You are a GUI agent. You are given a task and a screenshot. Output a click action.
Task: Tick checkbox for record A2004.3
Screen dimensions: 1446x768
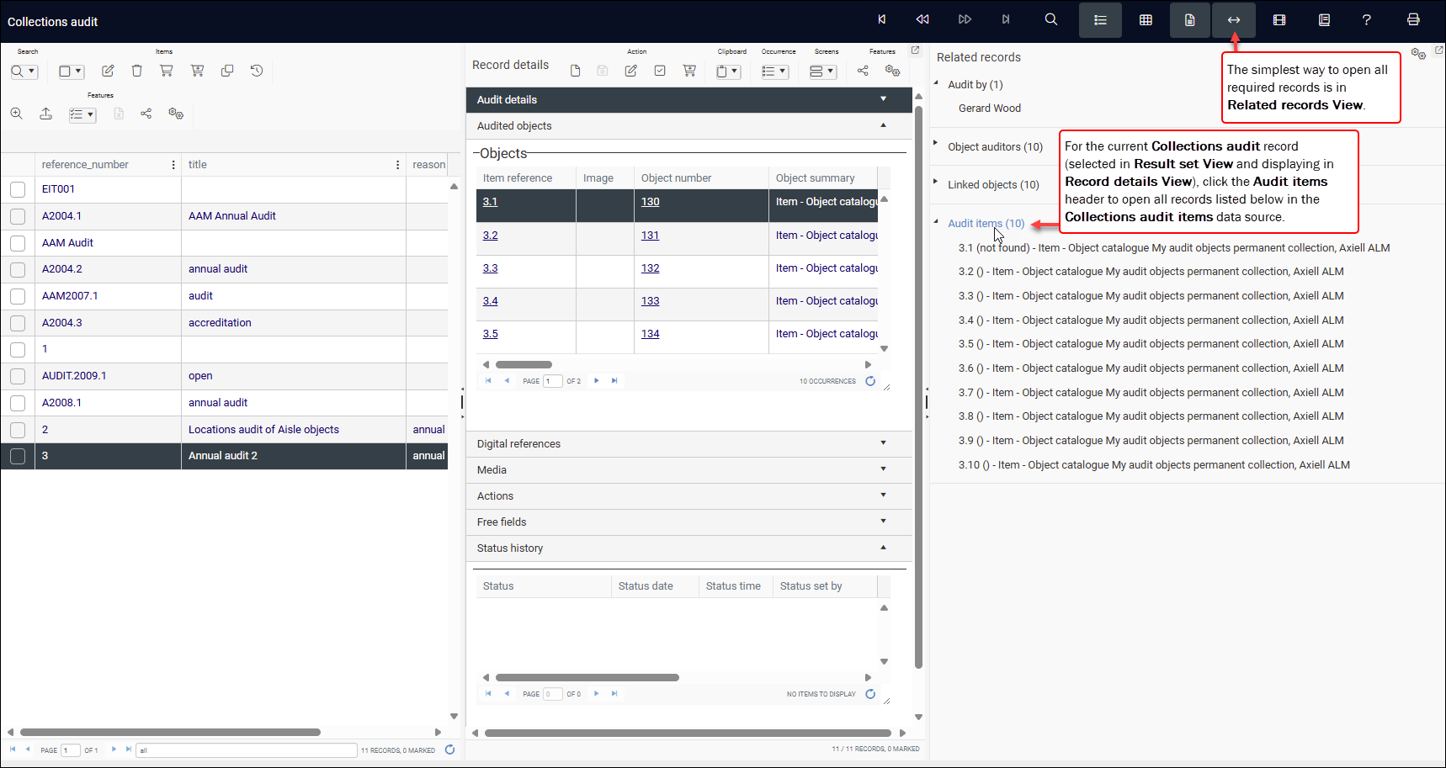[18, 323]
